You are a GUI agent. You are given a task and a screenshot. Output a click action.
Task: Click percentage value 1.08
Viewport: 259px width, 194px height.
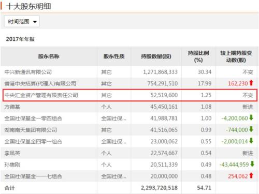point(206,107)
